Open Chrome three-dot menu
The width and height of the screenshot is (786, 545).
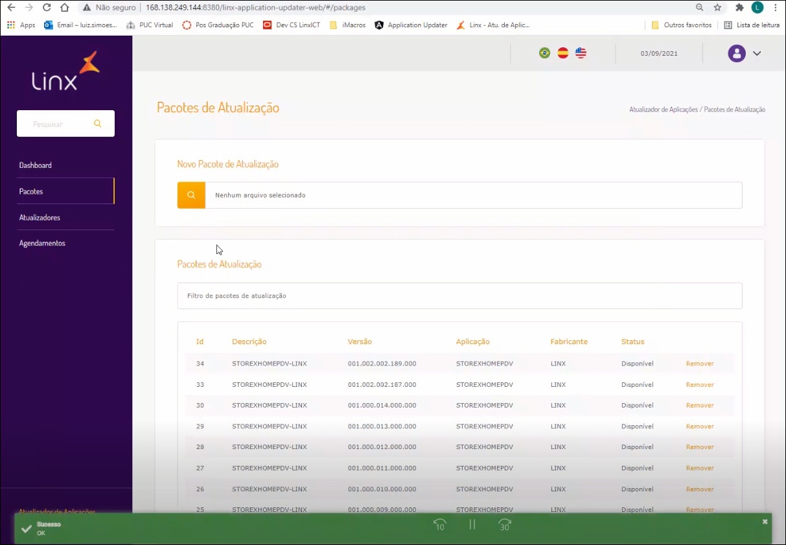point(776,8)
